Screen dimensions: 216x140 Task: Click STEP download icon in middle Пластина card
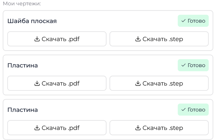click(x=138, y=83)
